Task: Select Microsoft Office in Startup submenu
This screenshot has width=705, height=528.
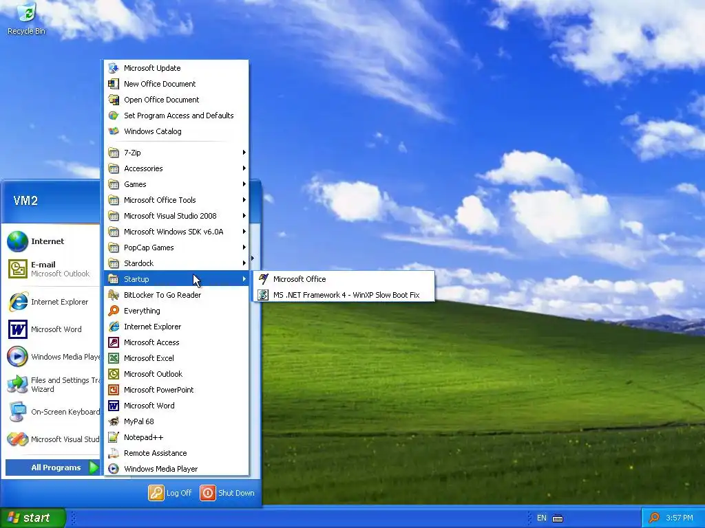Action: point(344,279)
